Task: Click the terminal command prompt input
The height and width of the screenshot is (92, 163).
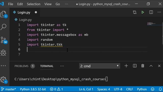Action: point(106,79)
